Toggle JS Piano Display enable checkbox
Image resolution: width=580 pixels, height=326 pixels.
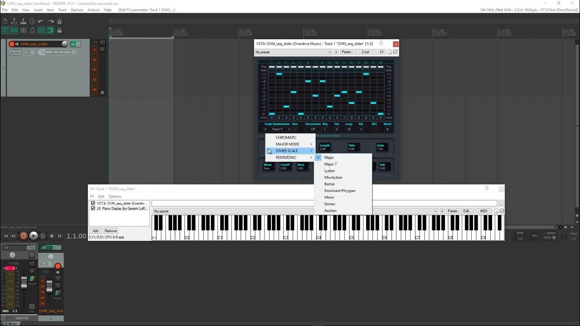click(93, 209)
